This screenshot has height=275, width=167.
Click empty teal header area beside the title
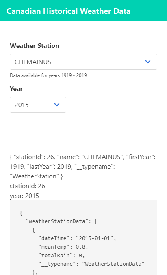point(148,11)
